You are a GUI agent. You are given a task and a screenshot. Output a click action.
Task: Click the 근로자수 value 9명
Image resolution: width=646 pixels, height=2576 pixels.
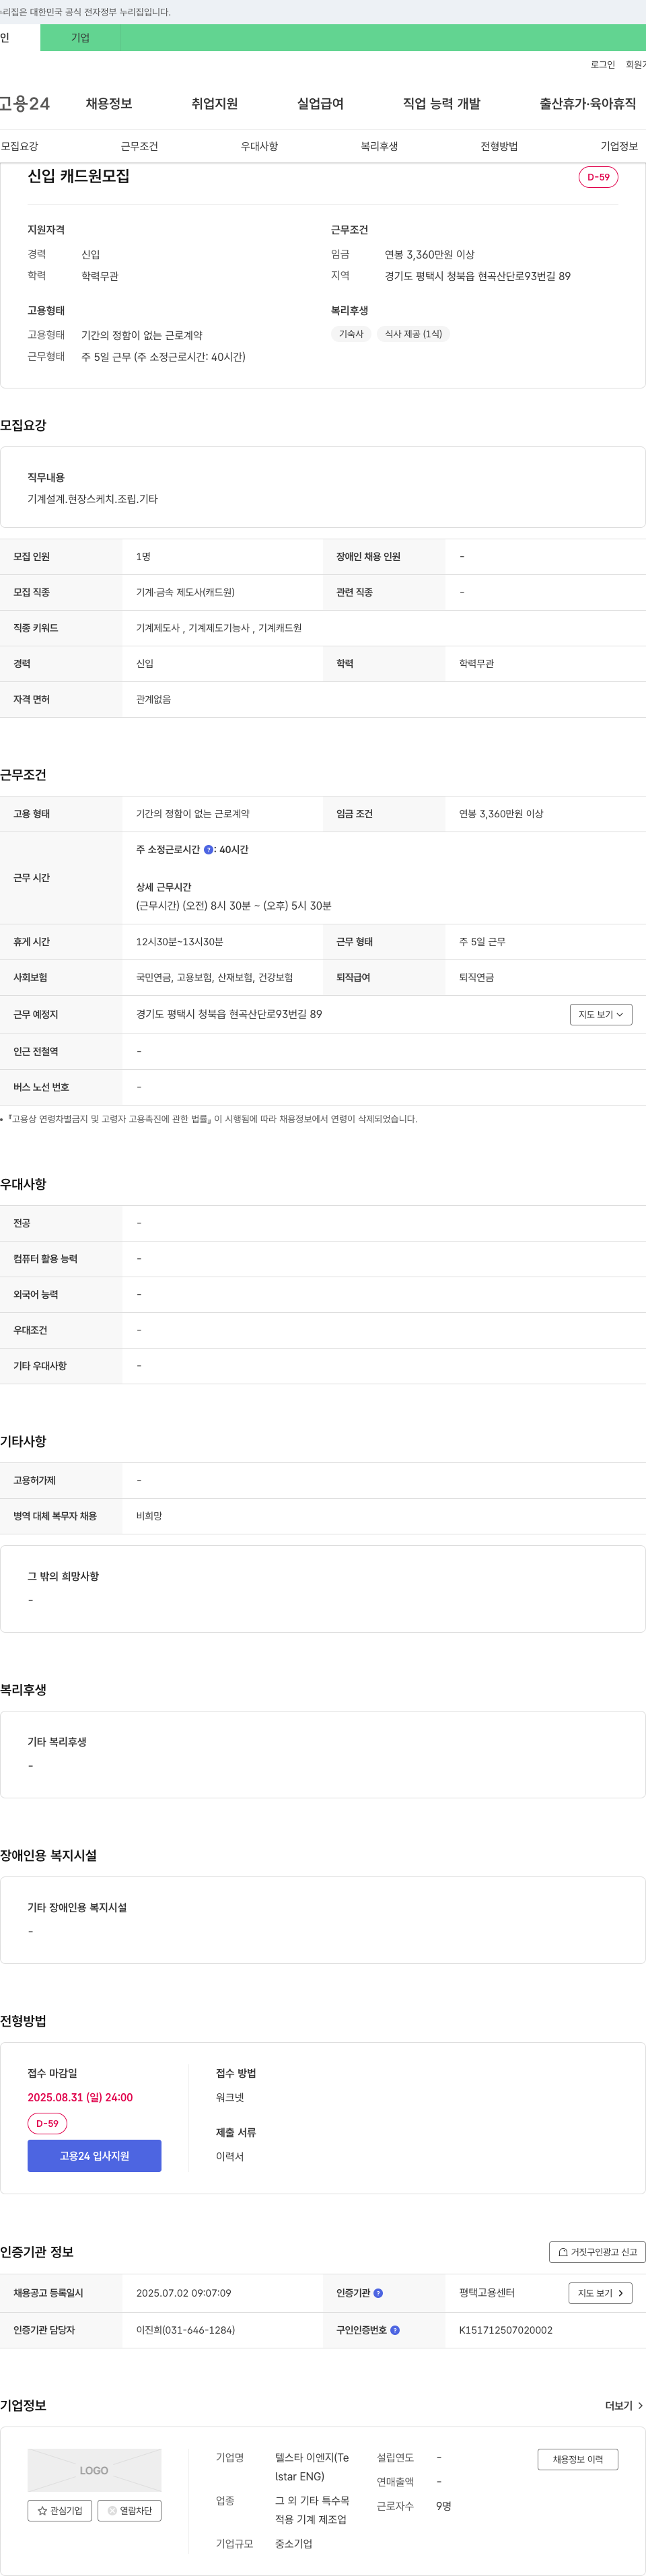(443, 2506)
